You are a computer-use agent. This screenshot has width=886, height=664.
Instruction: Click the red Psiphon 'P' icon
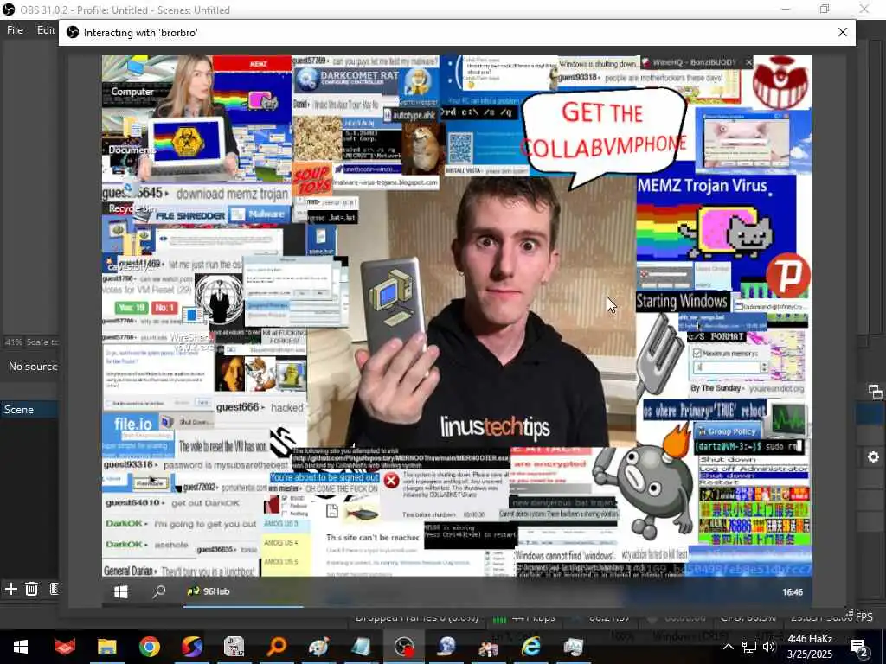tap(788, 276)
